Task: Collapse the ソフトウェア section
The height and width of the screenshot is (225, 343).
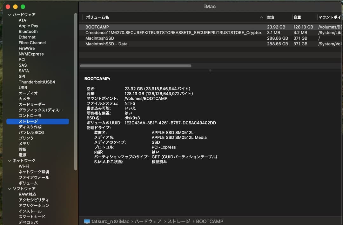Action: 9,189
